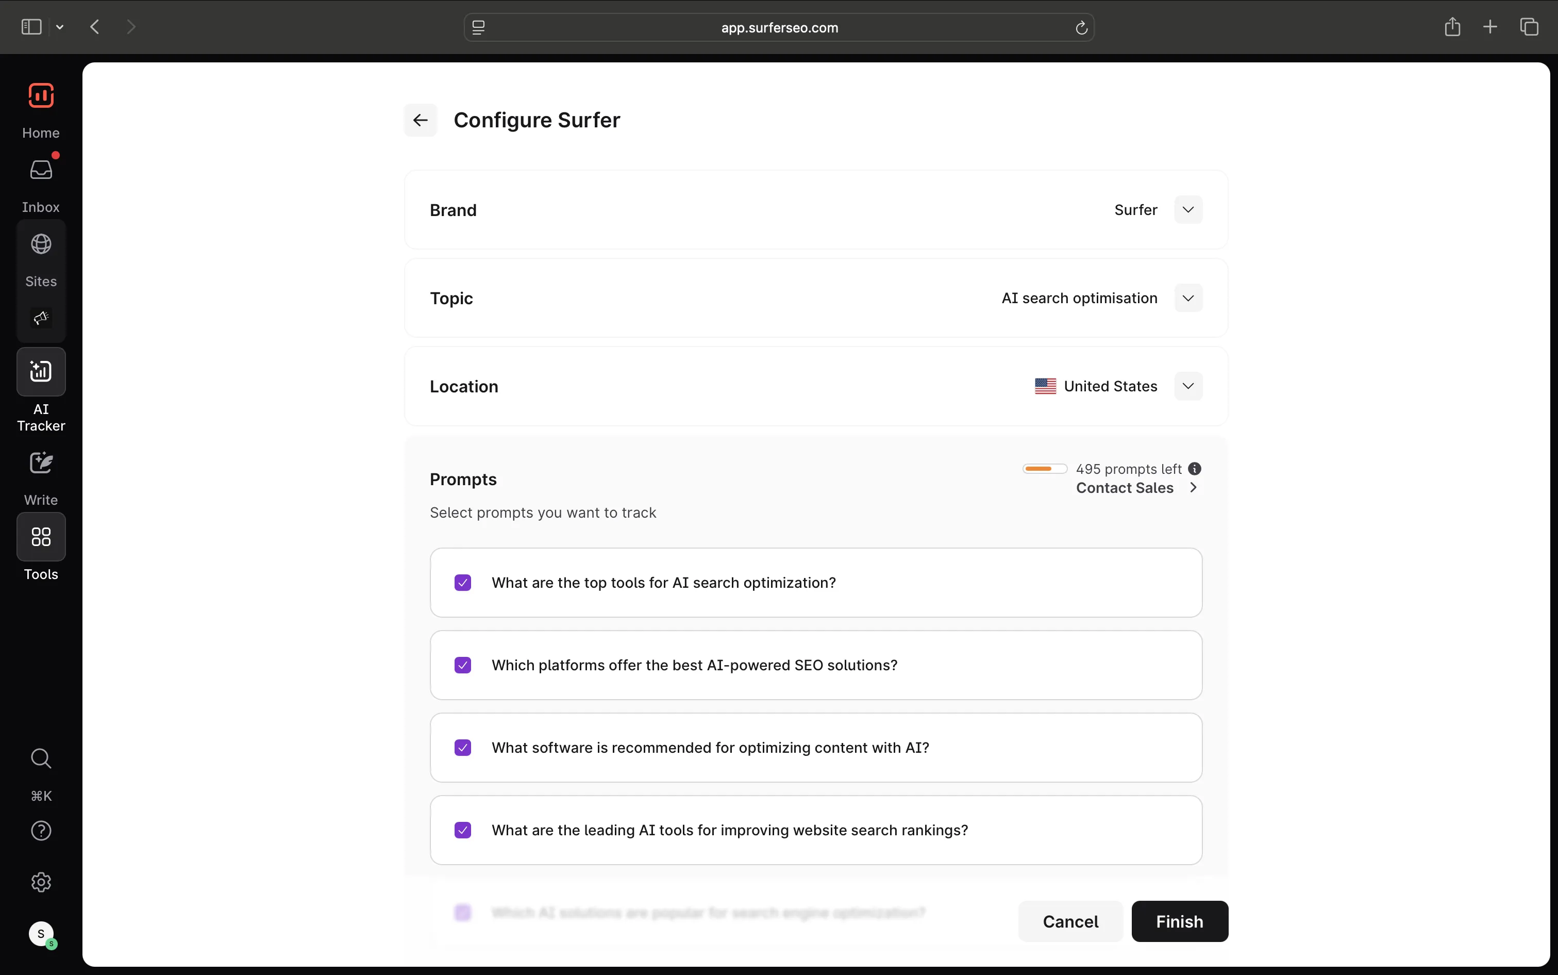
Task: Click the prompts usage progress bar
Action: 1044,469
